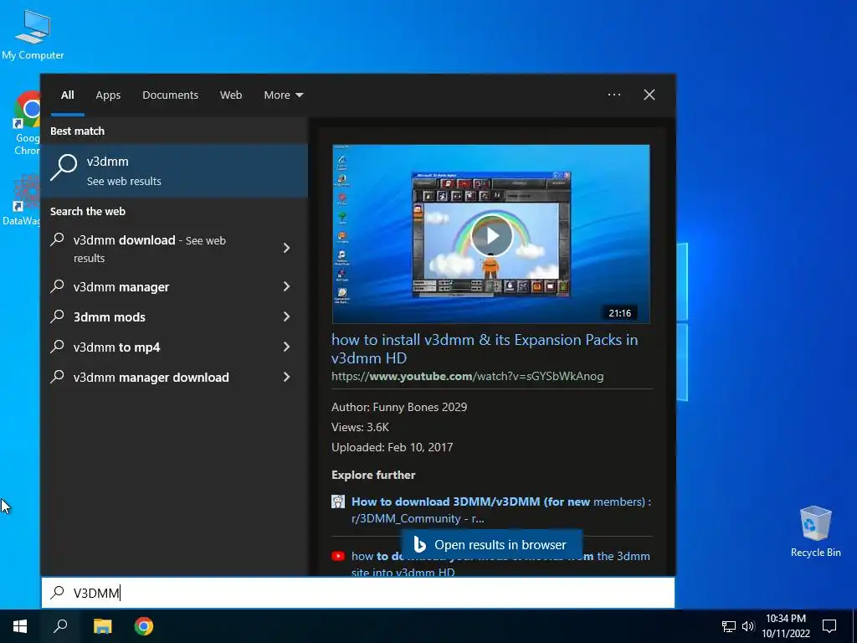Expand the arrow beside 'v3dmm to mp4'
The image size is (857, 643).
[x=286, y=347]
